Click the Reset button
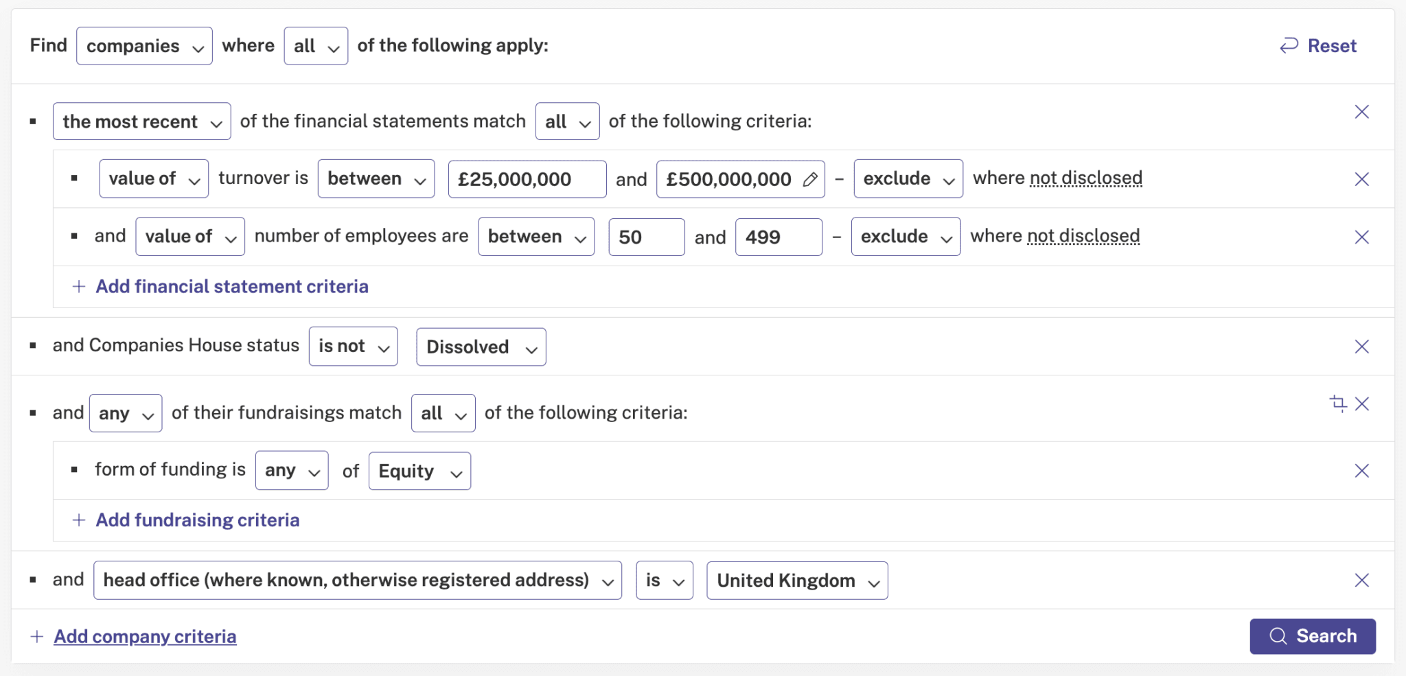The height and width of the screenshot is (676, 1406). coord(1318,46)
